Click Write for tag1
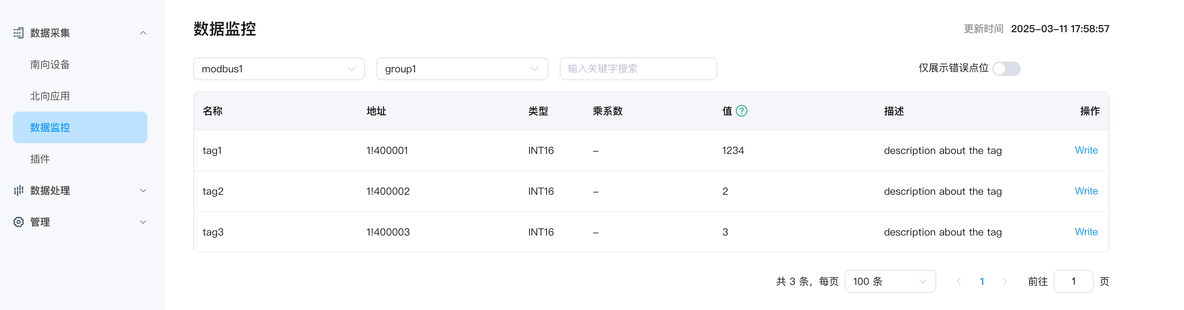 coord(1086,150)
